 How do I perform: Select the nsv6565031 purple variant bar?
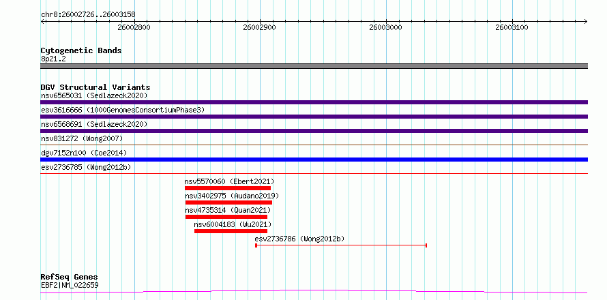[314, 102]
